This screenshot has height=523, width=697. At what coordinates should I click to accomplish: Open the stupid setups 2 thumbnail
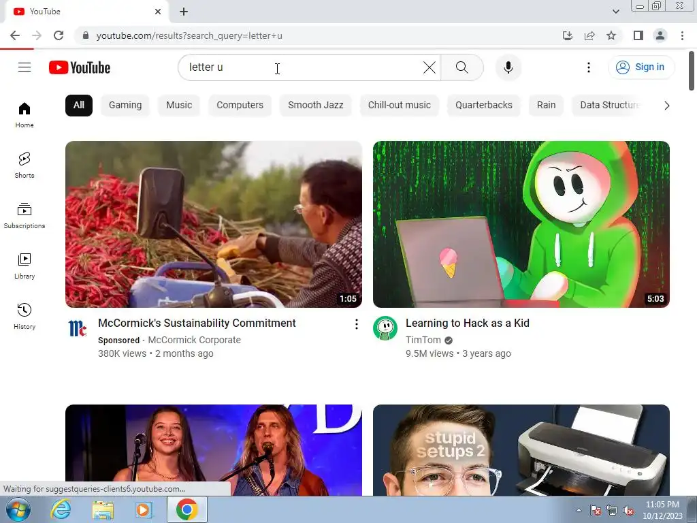(521, 450)
